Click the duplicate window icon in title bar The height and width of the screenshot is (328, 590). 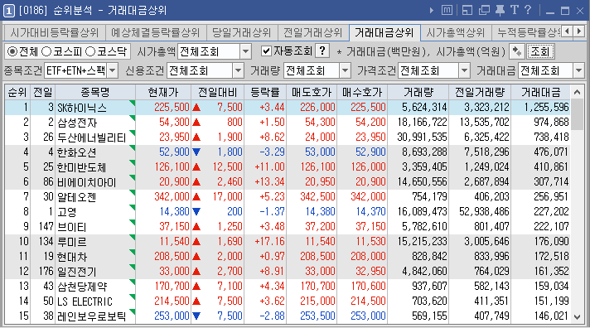pyautogui.click(x=484, y=11)
